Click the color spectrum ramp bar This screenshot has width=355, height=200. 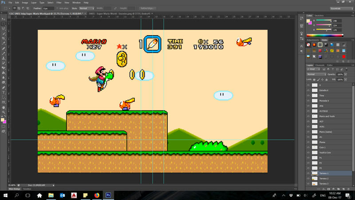325,36
